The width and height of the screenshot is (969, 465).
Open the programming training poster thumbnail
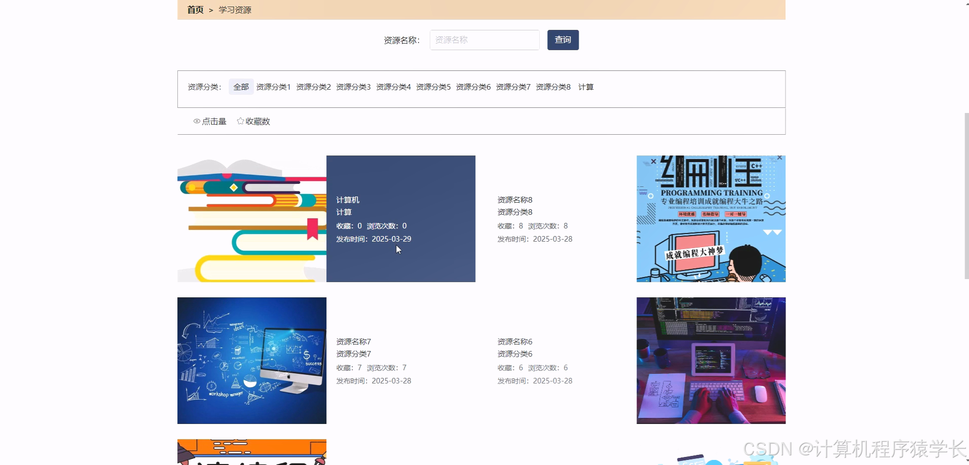711,219
